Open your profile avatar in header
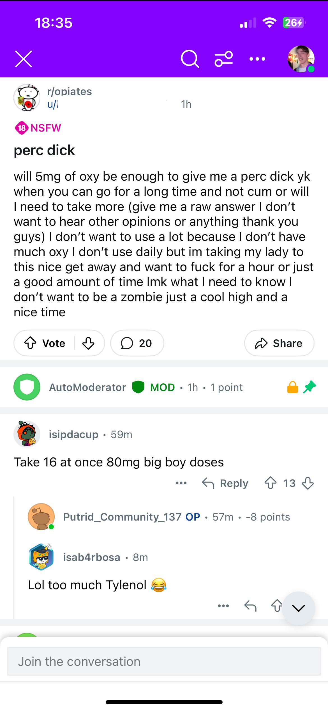The image size is (328, 711). click(x=301, y=59)
